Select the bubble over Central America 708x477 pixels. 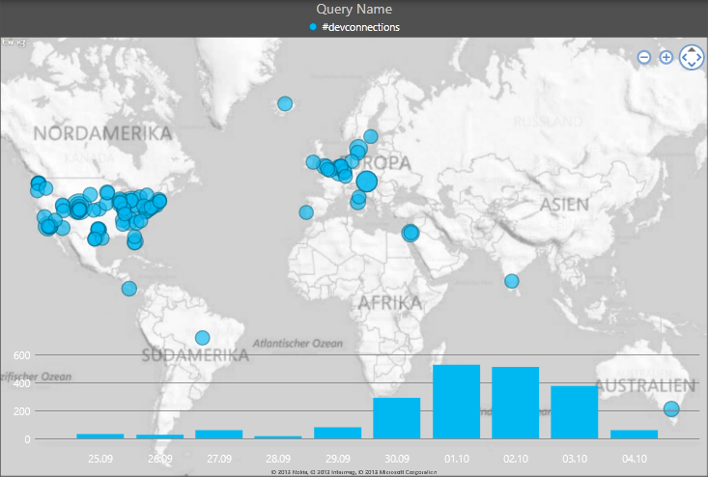pyautogui.click(x=128, y=289)
